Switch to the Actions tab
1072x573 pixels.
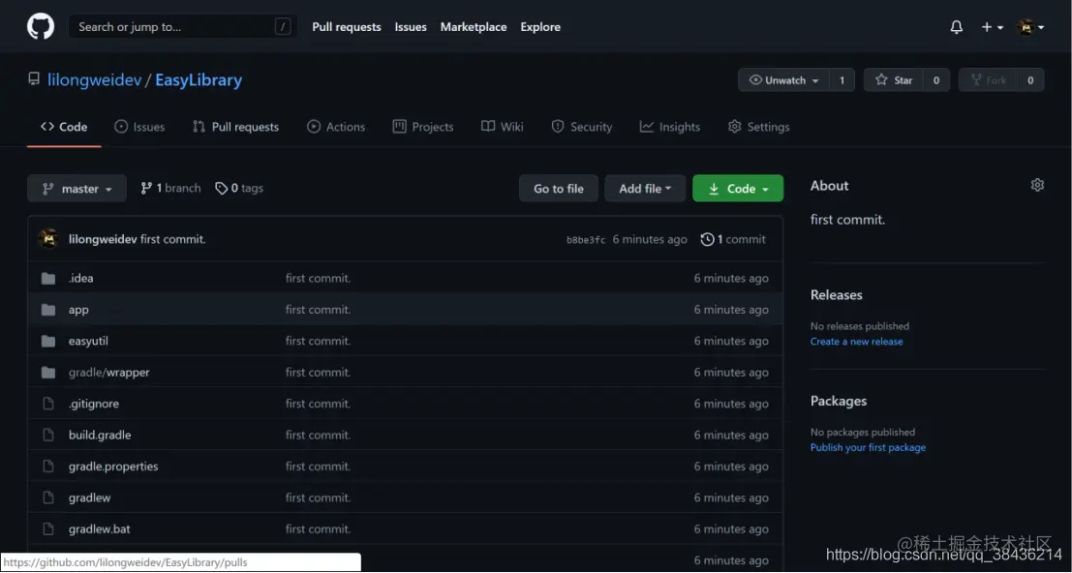tap(336, 127)
